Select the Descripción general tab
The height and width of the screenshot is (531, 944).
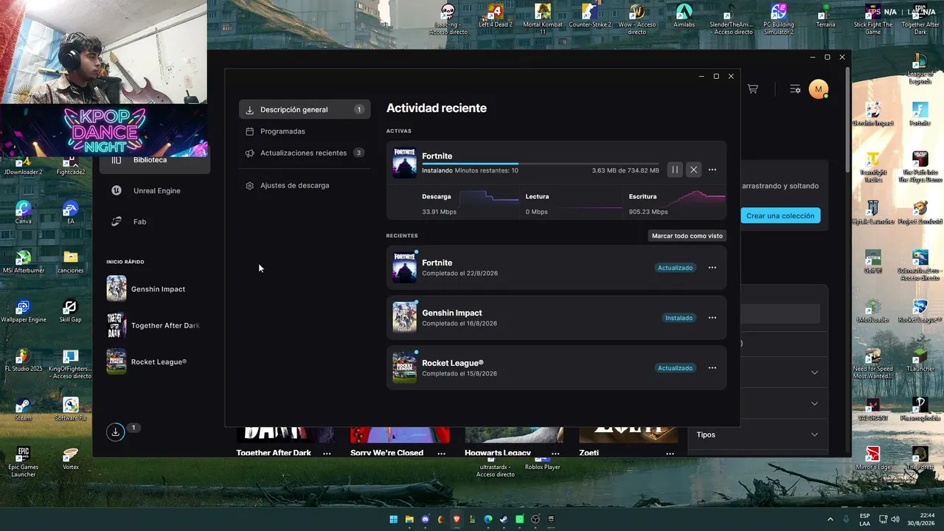(305, 109)
